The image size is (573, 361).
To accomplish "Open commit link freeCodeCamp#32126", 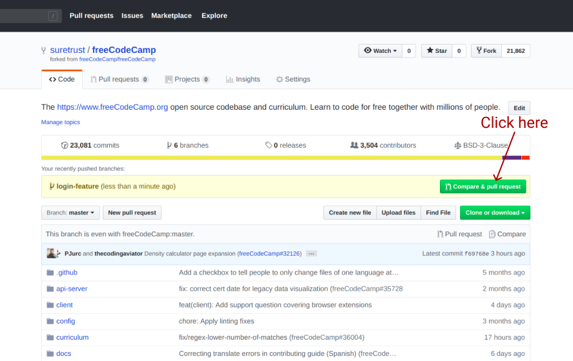I will click(x=269, y=254).
